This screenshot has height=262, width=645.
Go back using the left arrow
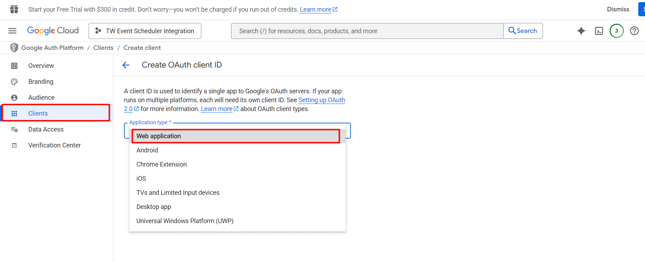126,65
